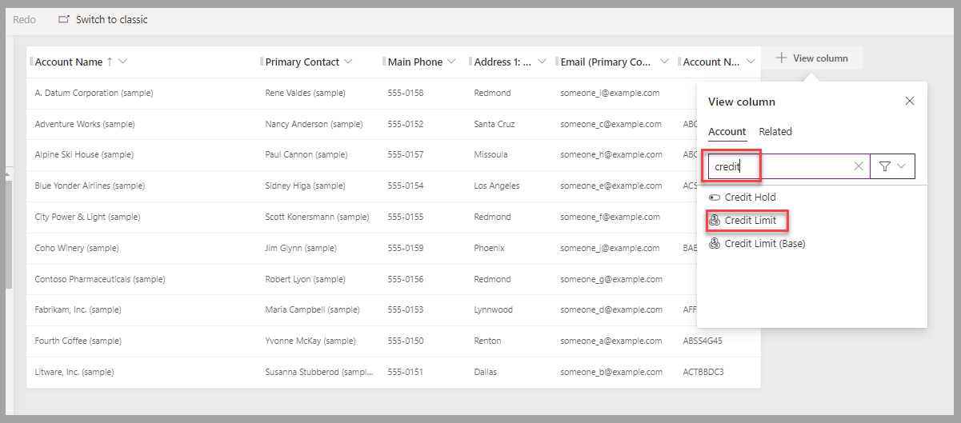Click Alpine Ski House (sample) account
The image size is (961, 423).
pyautogui.click(x=84, y=154)
